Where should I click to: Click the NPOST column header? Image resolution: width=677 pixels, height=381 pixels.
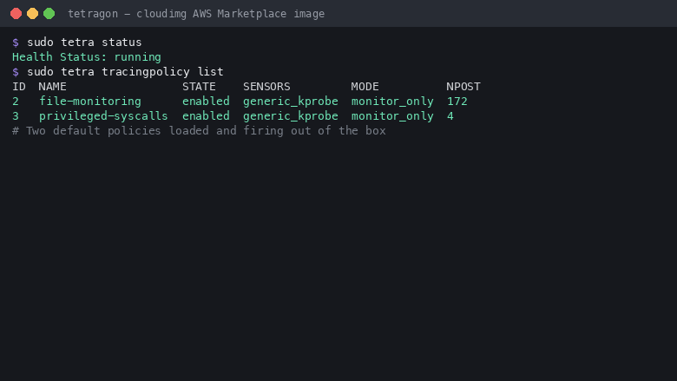tap(463, 86)
